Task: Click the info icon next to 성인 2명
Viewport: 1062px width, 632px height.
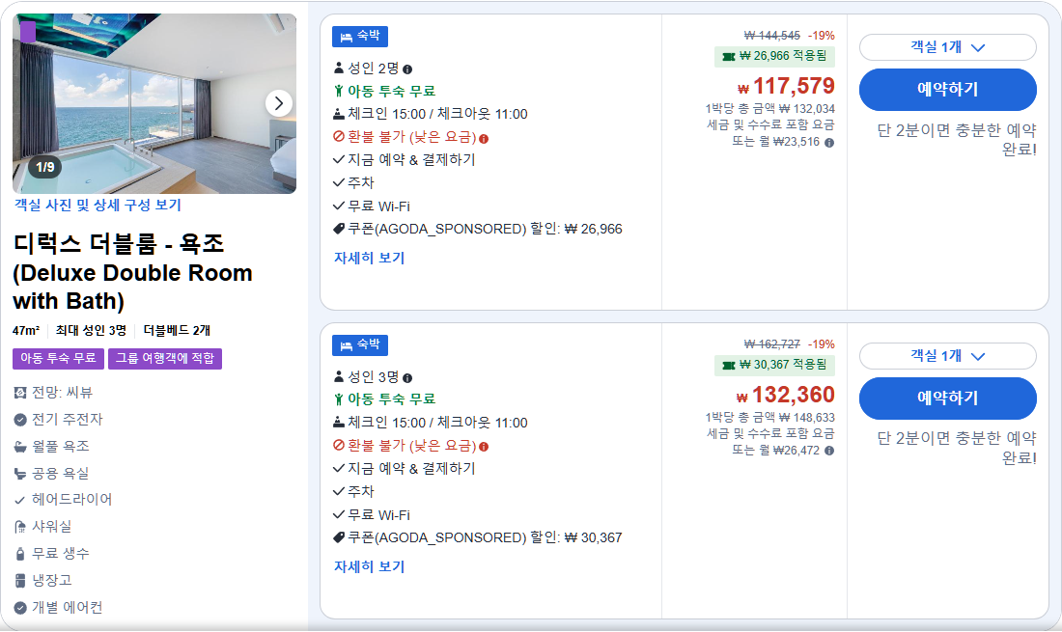Action: point(408,68)
